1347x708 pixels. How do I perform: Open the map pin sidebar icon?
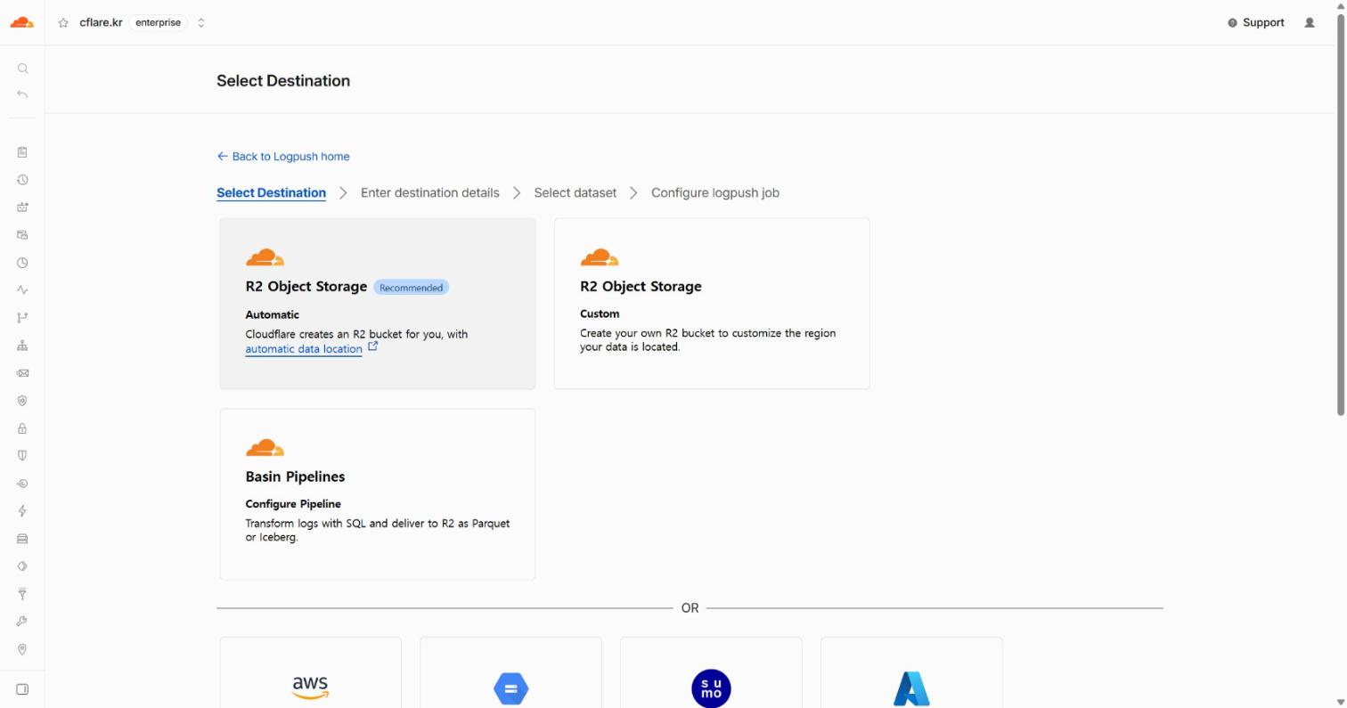22,649
